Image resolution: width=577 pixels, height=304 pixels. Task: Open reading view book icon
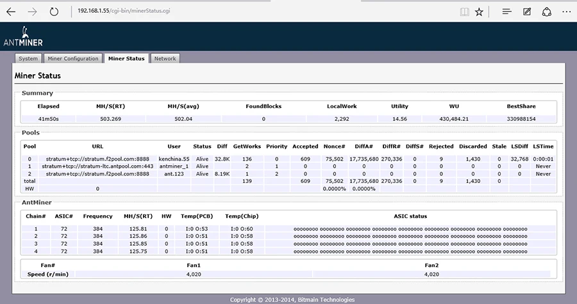464,12
